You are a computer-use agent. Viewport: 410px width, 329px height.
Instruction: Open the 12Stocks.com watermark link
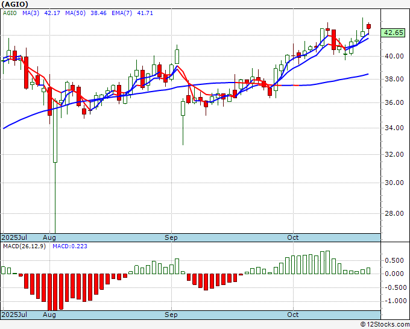(385, 325)
